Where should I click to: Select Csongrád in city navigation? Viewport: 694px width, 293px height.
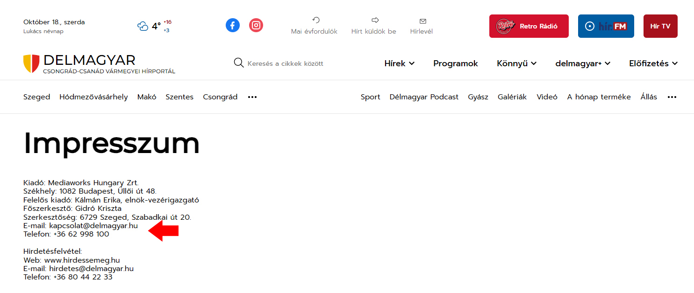tap(220, 97)
